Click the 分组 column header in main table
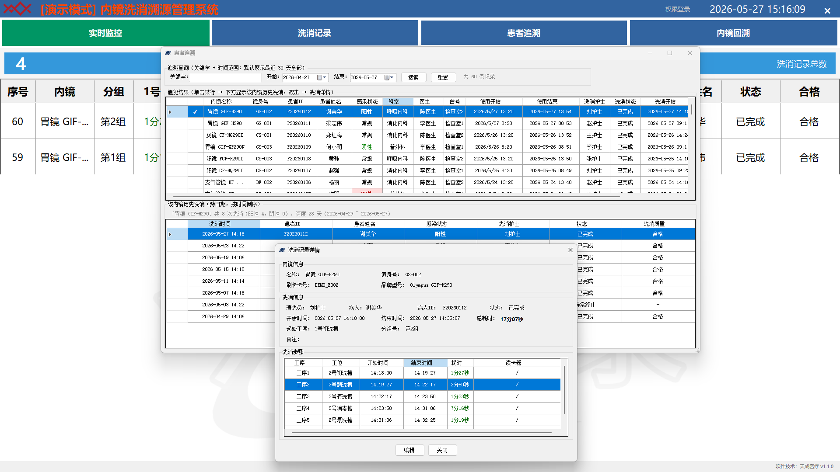 114,92
